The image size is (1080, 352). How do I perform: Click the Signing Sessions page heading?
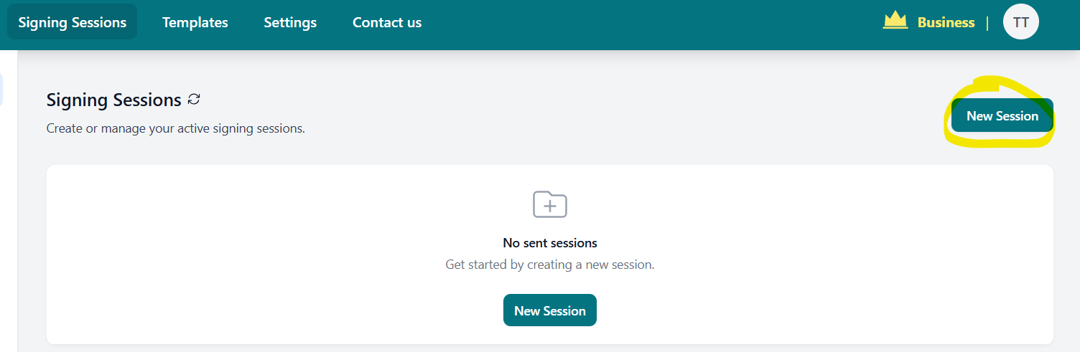(x=113, y=100)
